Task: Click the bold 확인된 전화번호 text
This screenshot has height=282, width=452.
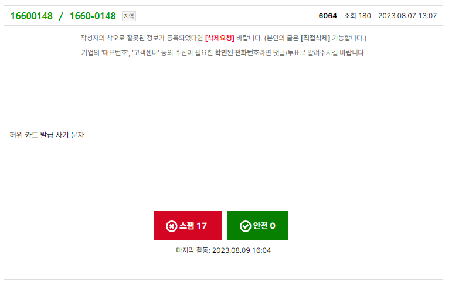Action: (x=237, y=53)
